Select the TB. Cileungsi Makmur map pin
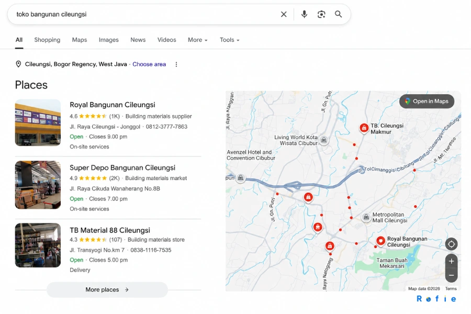471x314 pixels. [364, 128]
